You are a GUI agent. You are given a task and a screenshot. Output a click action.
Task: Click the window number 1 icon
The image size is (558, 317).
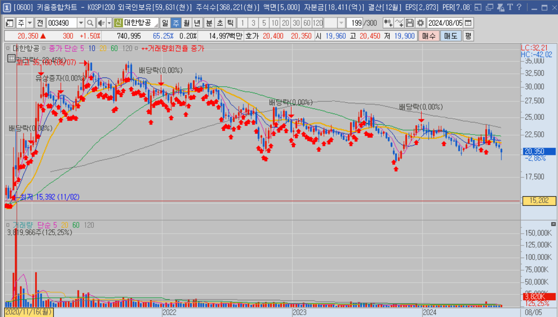point(7,7)
